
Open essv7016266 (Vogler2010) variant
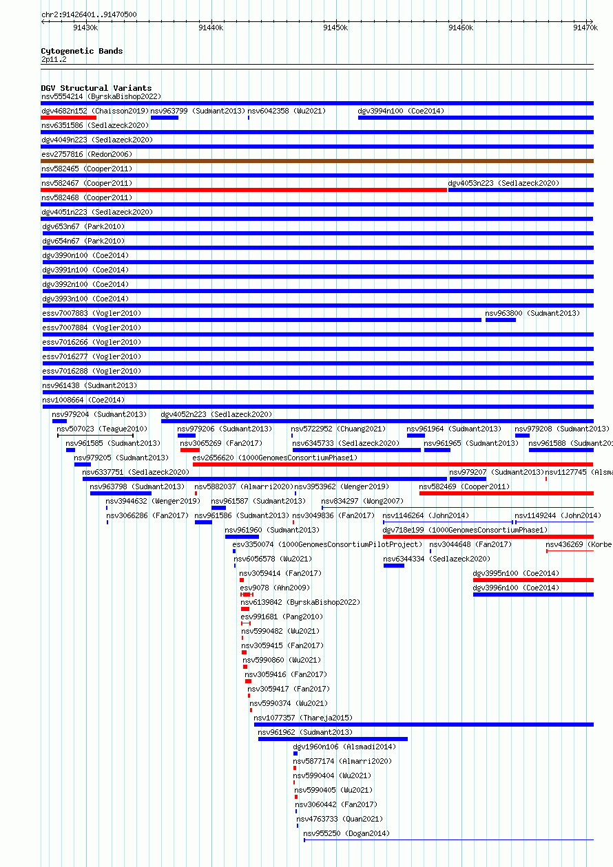click(x=92, y=342)
